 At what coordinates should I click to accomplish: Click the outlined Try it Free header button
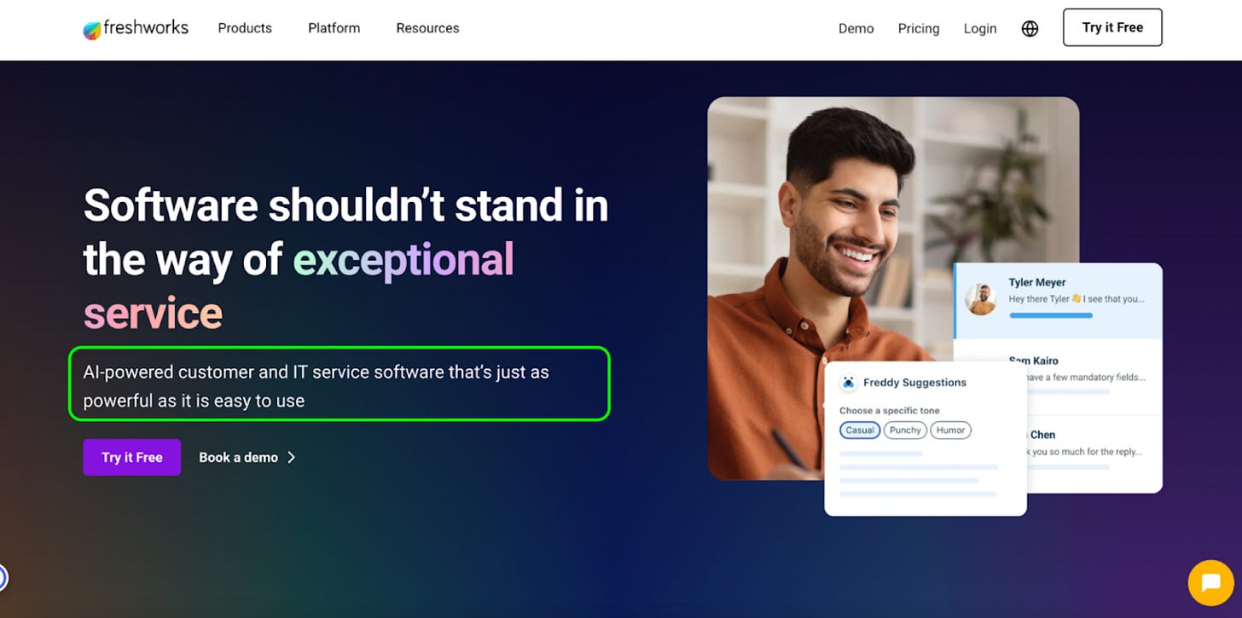tap(1112, 27)
